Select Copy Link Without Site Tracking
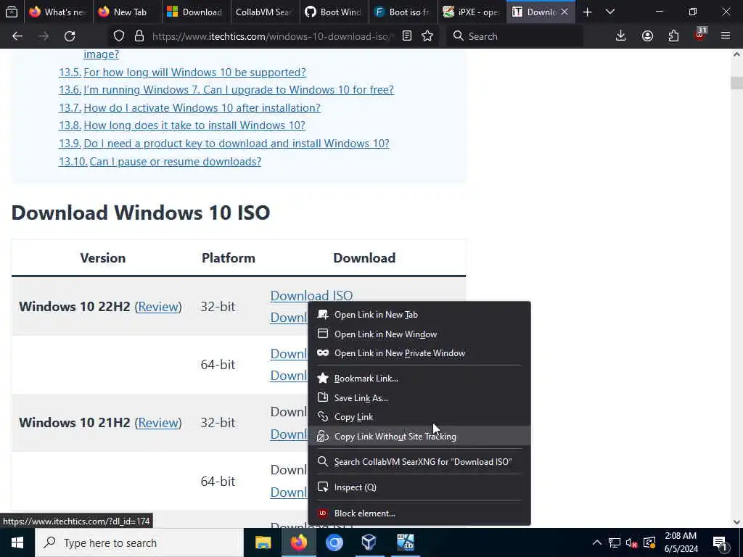The image size is (743, 557). [x=419, y=436]
